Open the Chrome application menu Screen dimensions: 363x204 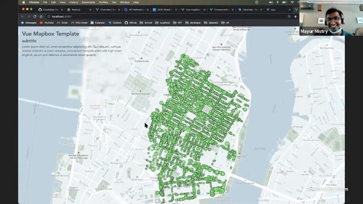coord(34,2)
